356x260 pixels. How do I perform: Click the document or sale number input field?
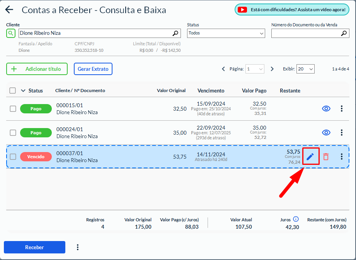tap(305, 34)
